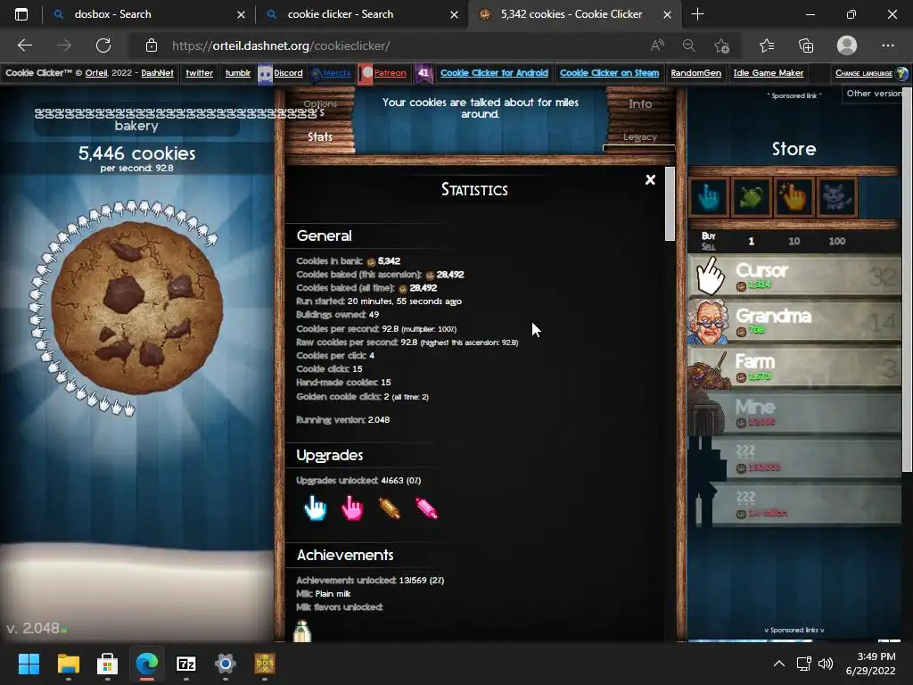This screenshot has width=913, height=685.
Task: Open Windows Start menu
Action: coord(29,664)
